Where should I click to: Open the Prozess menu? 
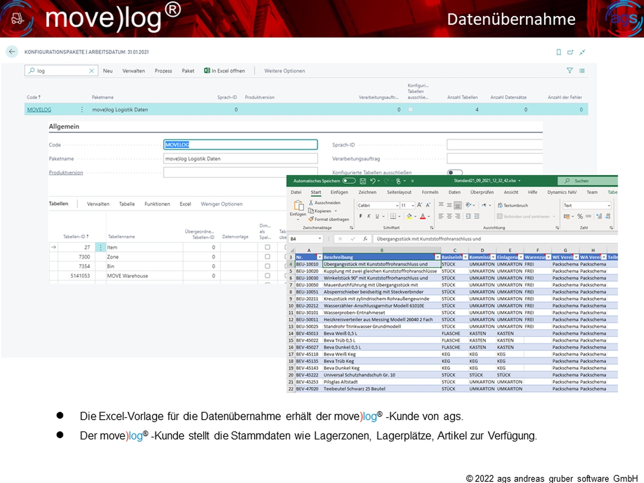[163, 71]
